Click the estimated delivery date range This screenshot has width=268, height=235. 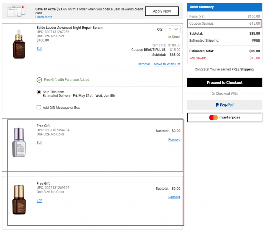(x=94, y=96)
